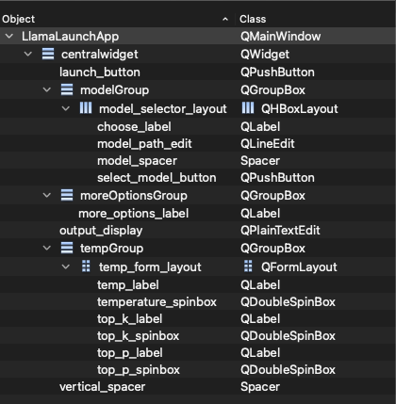Click QDoubleSpinBox class of temperature_spinbox
The height and width of the screenshot is (404, 396).
coord(288,302)
